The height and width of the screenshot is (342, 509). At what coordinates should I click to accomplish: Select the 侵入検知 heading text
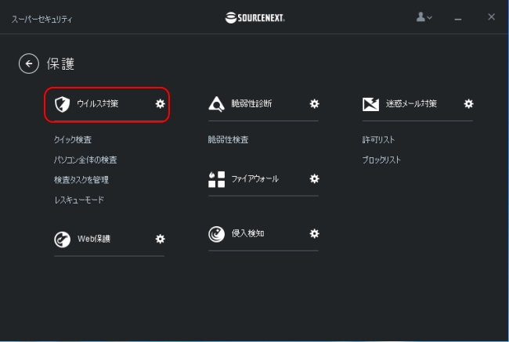pyautogui.click(x=247, y=234)
